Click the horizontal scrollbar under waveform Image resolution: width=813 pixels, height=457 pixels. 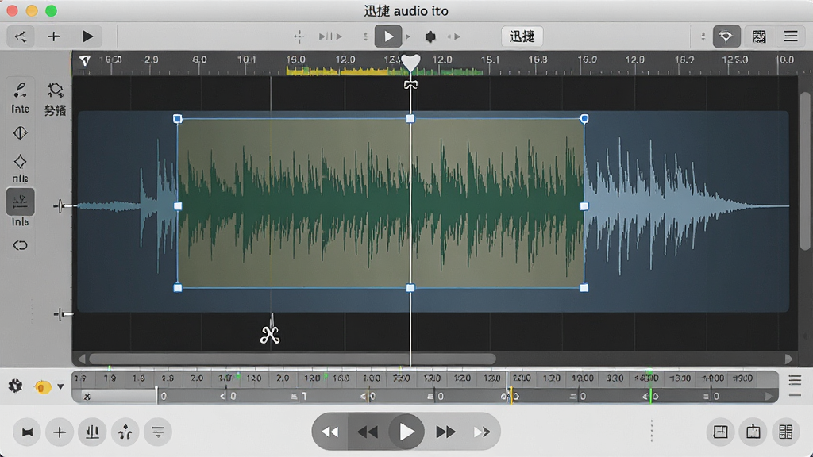click(292, 359)
